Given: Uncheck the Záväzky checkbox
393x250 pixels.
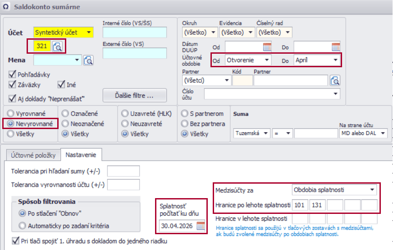Looking at the screenshot, I should (x=12, y=84).
